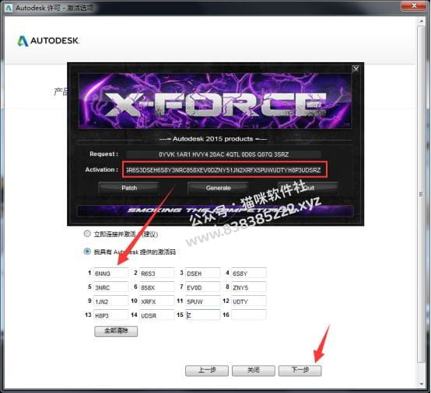Click field 2 containing R6S3

click(157, 273)
